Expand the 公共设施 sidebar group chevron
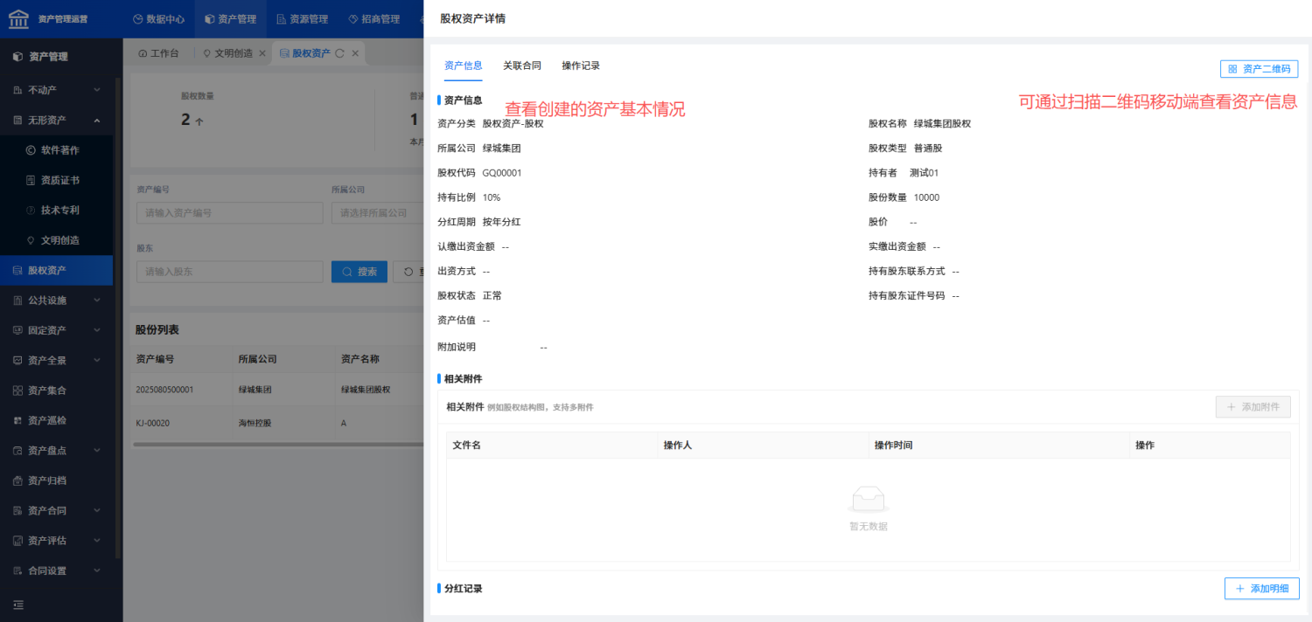Image resolution: width=1312 pixels, height=622 pixels. click(96, 301)
